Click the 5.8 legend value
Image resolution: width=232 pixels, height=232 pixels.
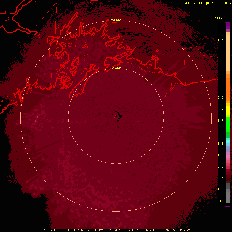coord(220,86)
